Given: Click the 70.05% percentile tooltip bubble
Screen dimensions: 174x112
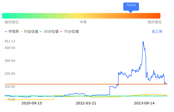Looking at the screenshot, I should tap(131, 6).
